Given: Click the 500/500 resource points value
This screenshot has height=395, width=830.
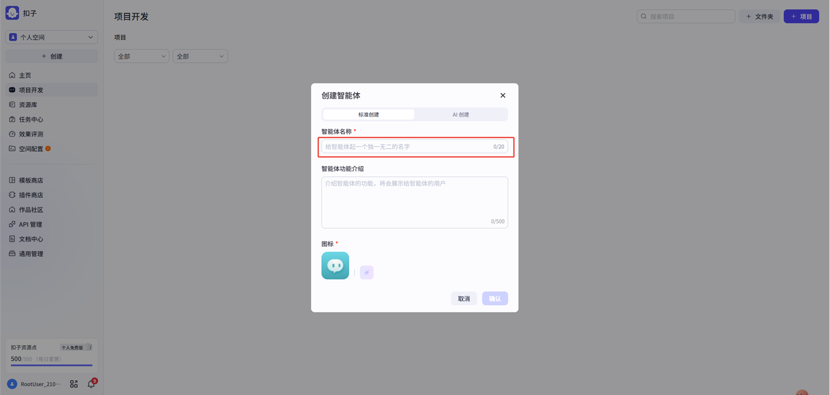Looking at the screenshot, I should (21, 359).
